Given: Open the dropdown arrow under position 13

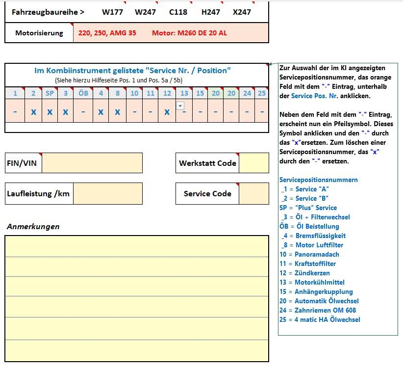Looking at the screenshot, I should pos(180,106).
